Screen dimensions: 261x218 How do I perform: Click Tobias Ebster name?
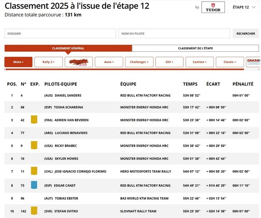[x=66, y=198]
